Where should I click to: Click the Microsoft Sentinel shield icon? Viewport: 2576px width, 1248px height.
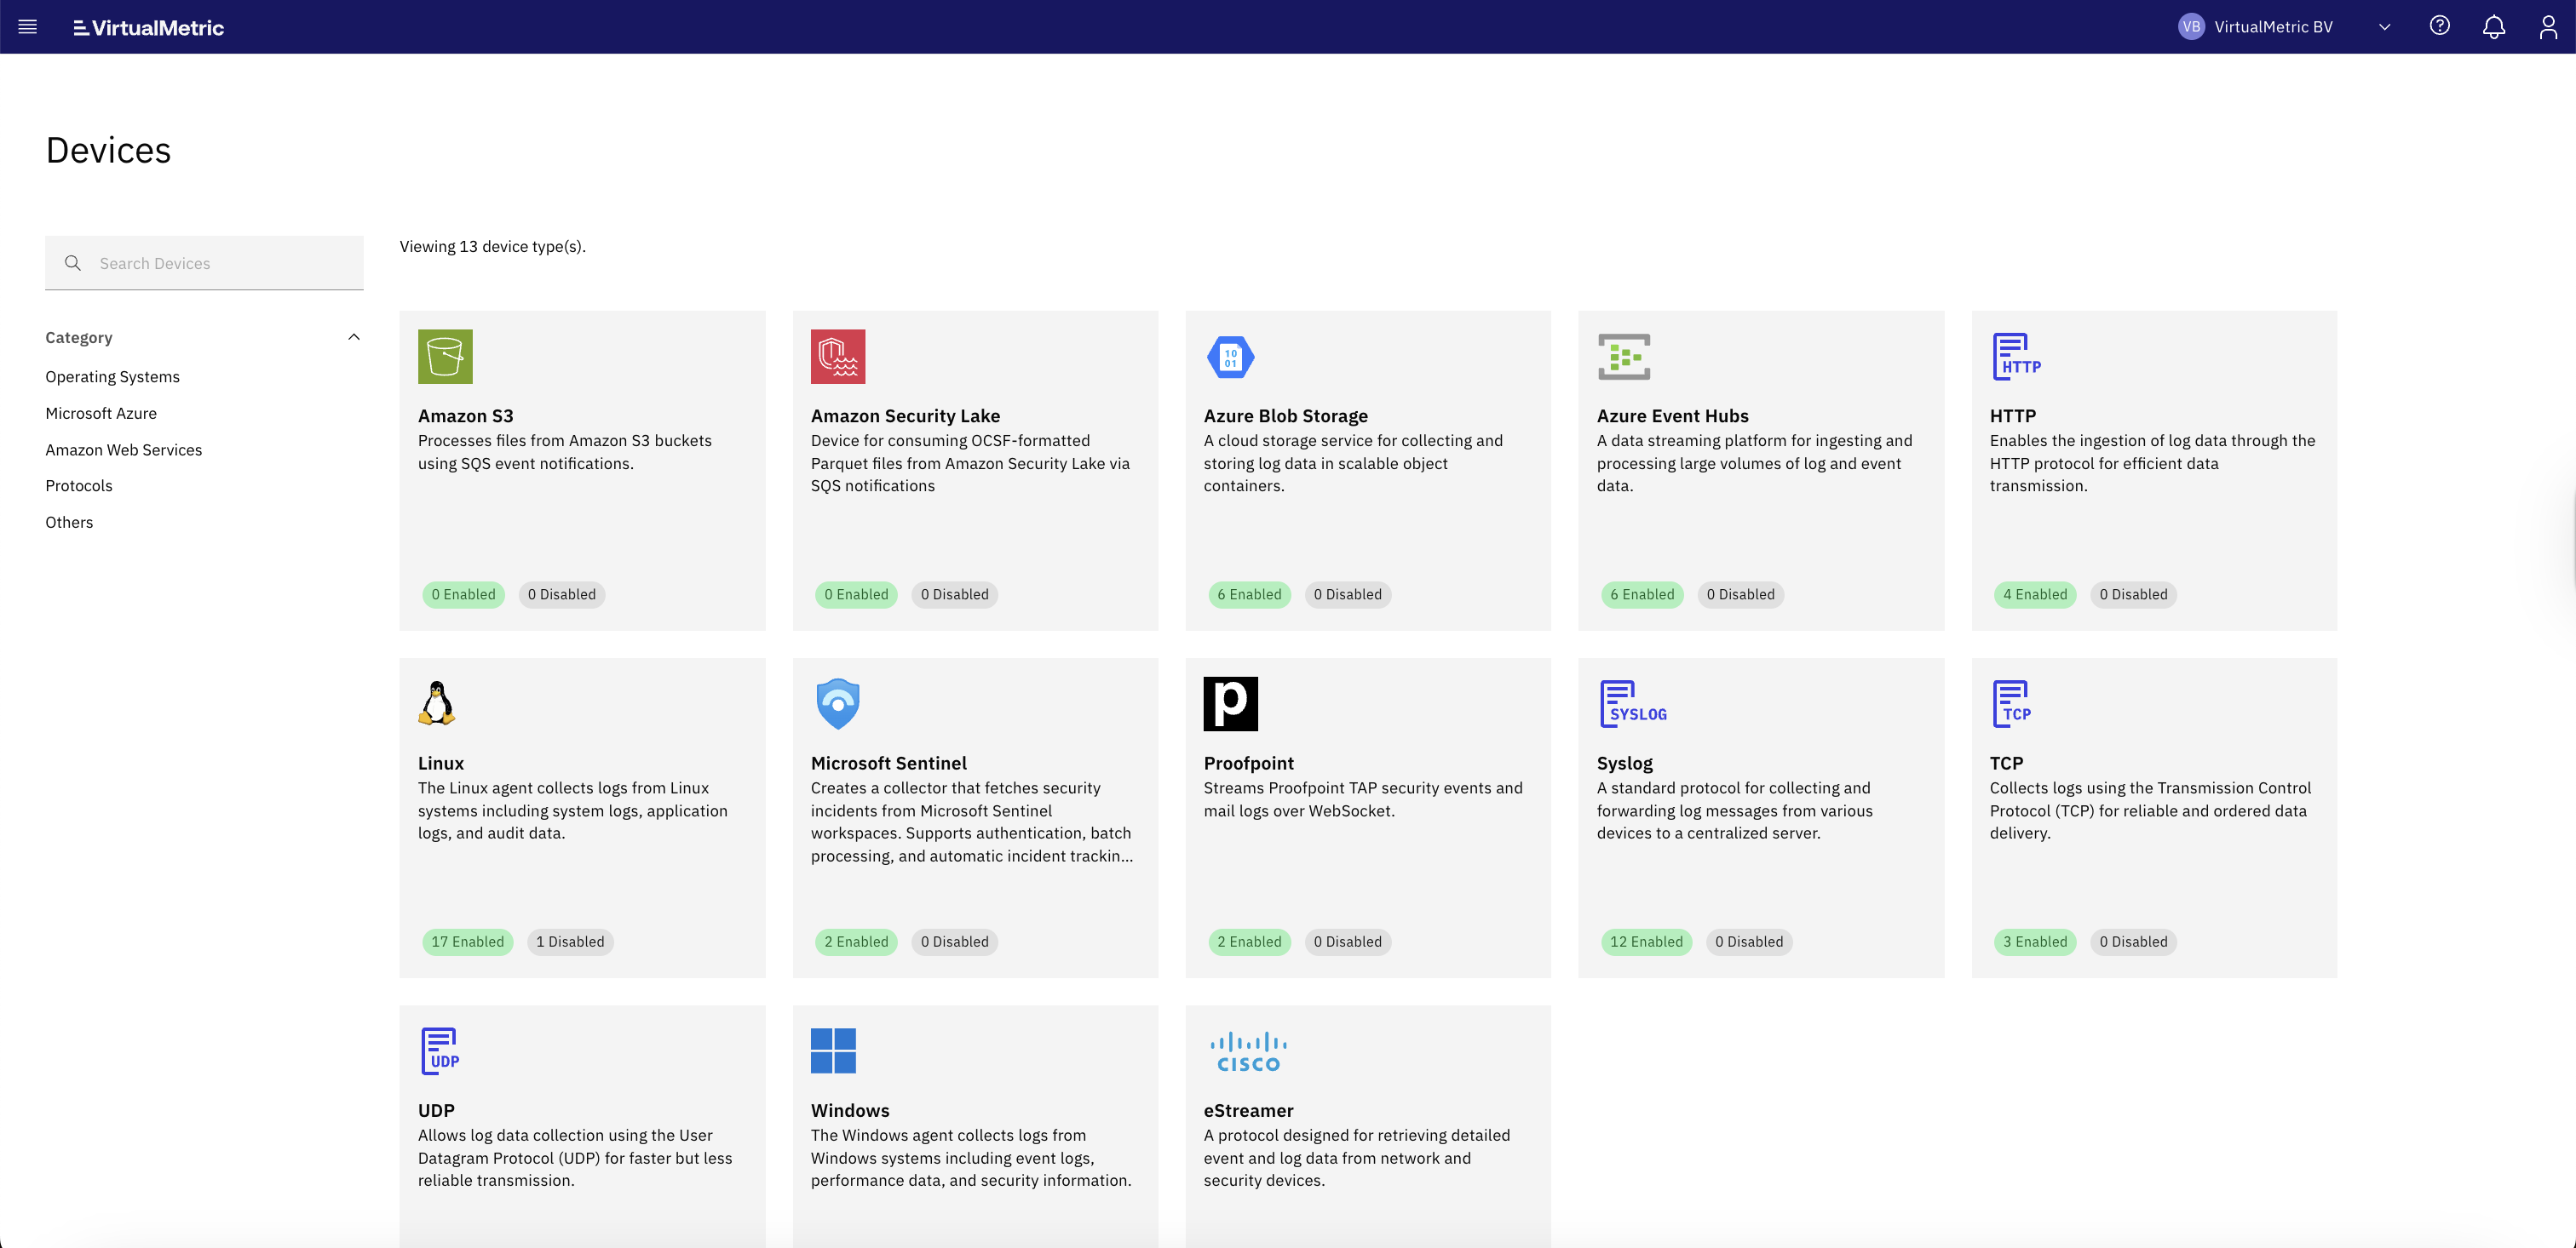point(837,702)
